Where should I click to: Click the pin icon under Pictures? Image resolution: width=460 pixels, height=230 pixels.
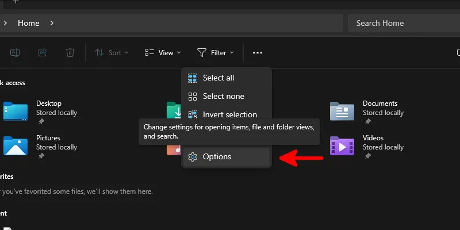tap(41, 156)
